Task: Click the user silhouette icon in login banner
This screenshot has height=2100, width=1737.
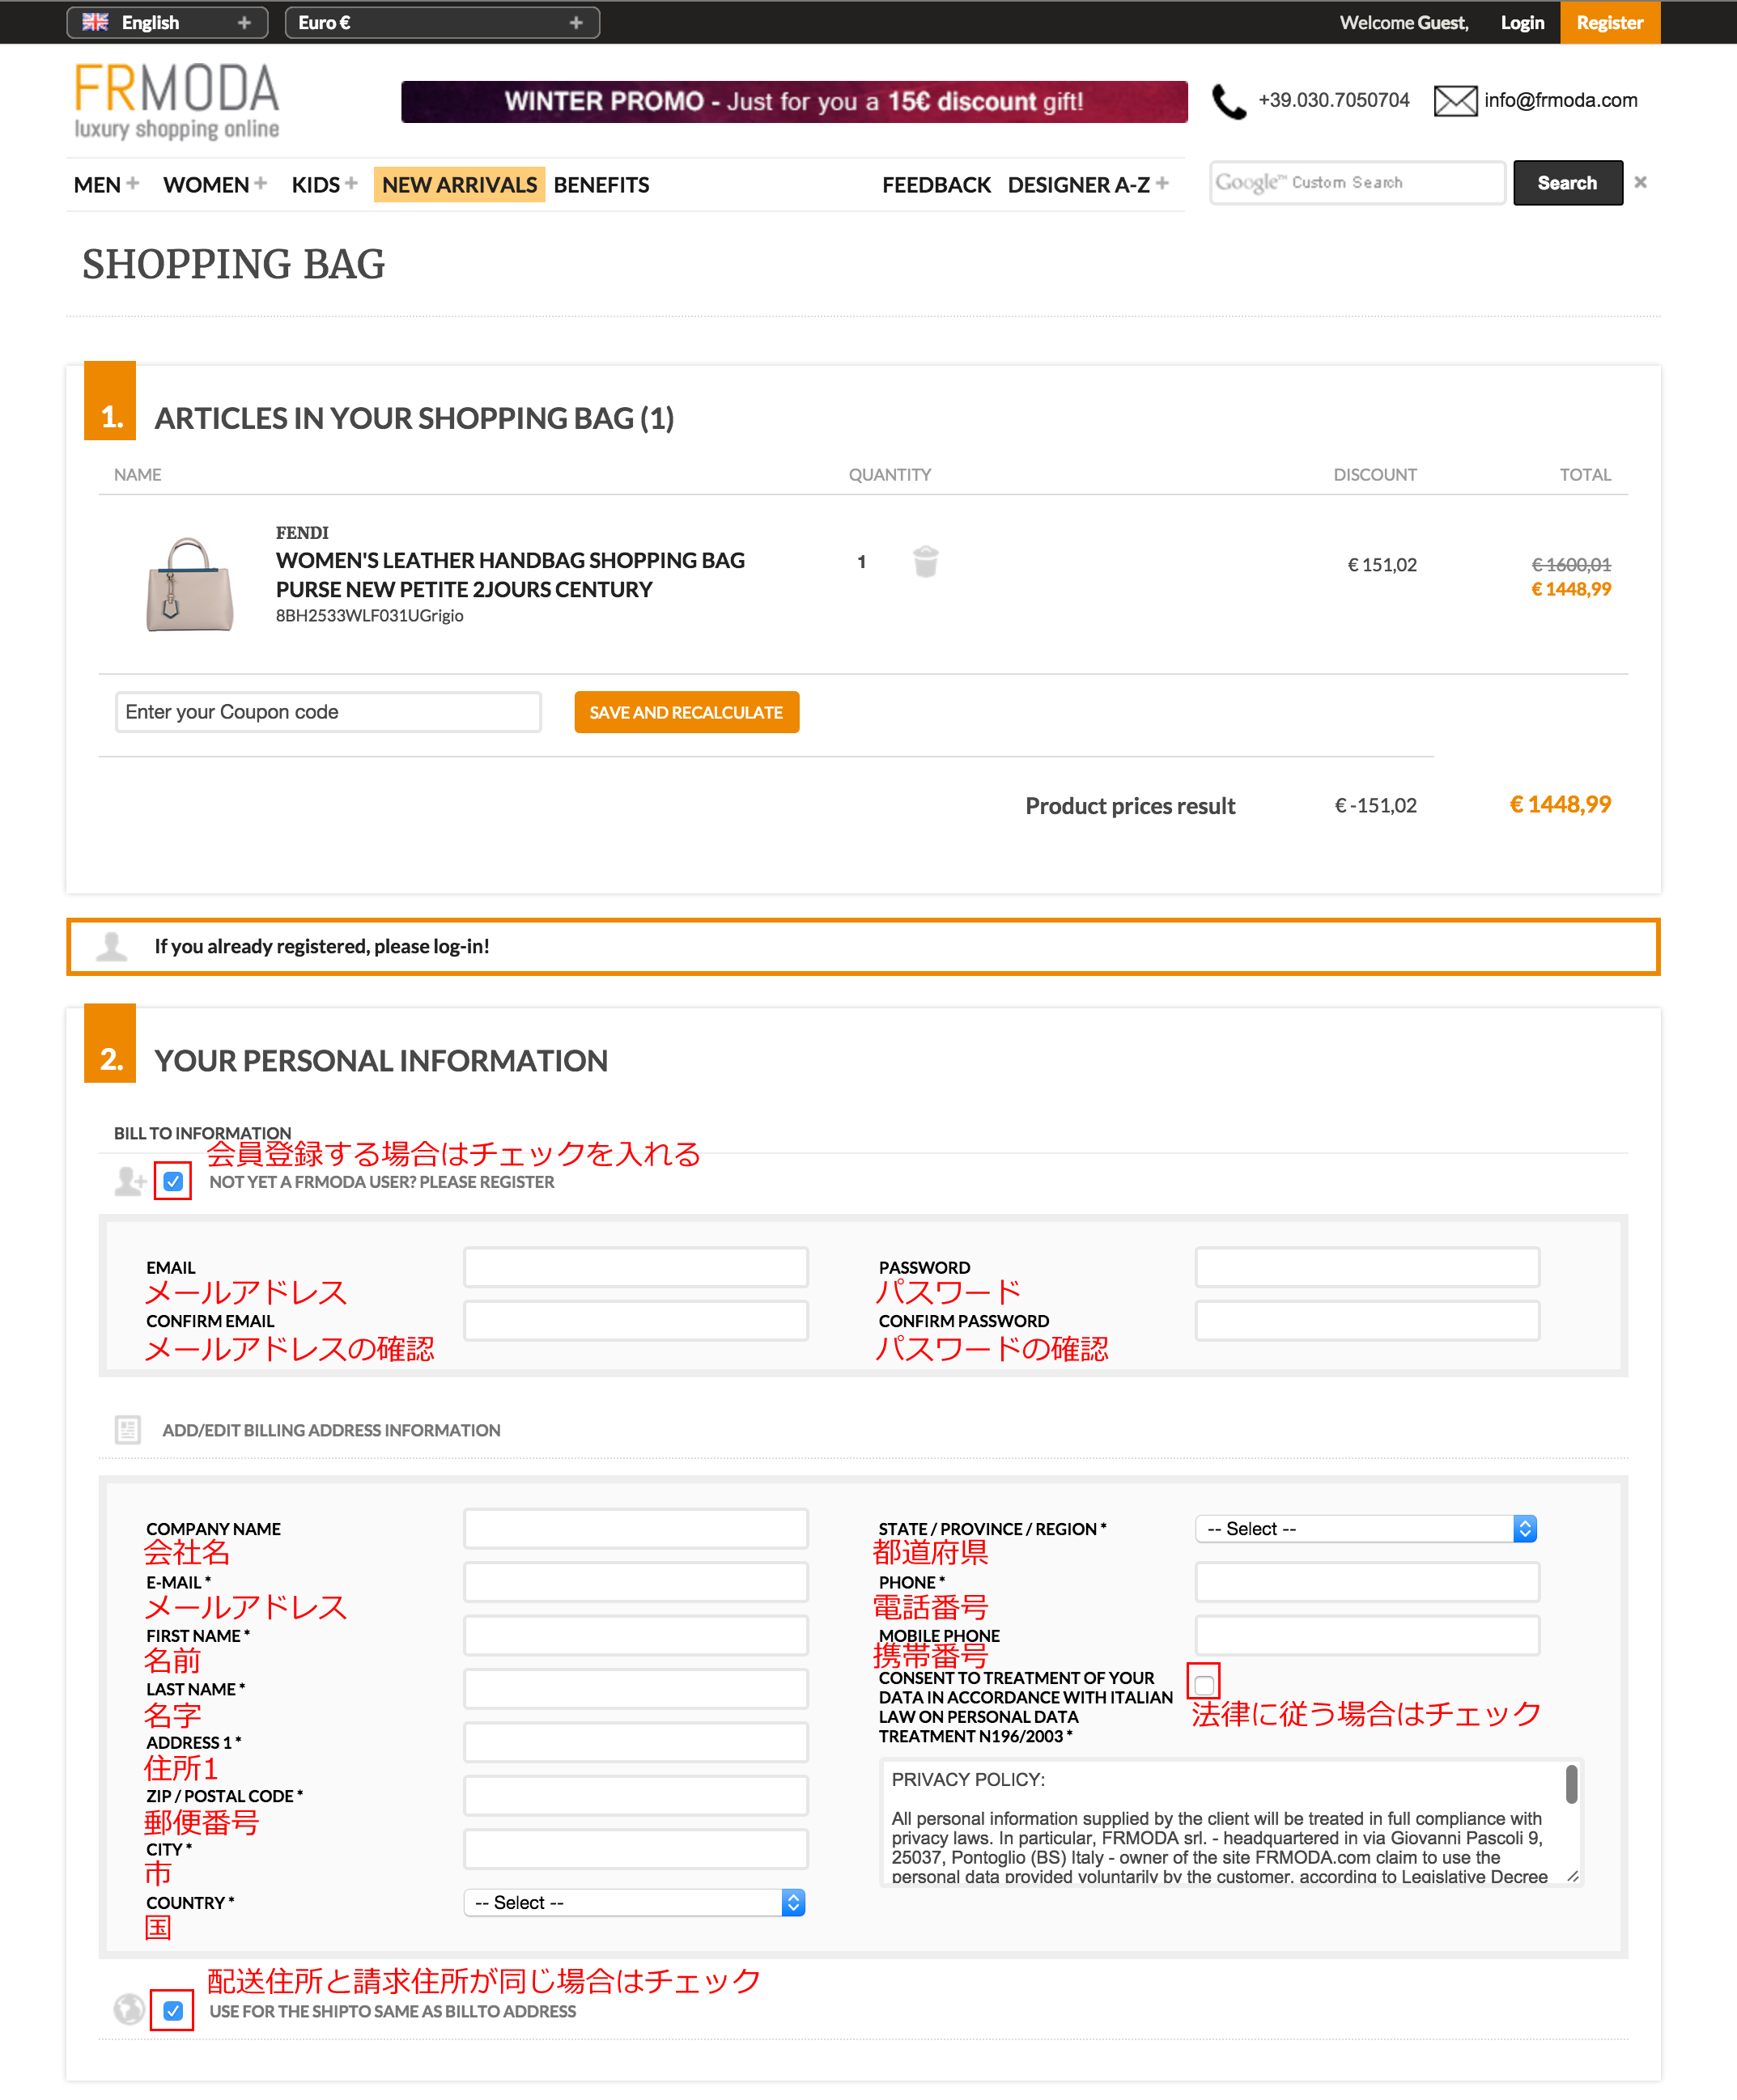Action: (x=112, y=946)
